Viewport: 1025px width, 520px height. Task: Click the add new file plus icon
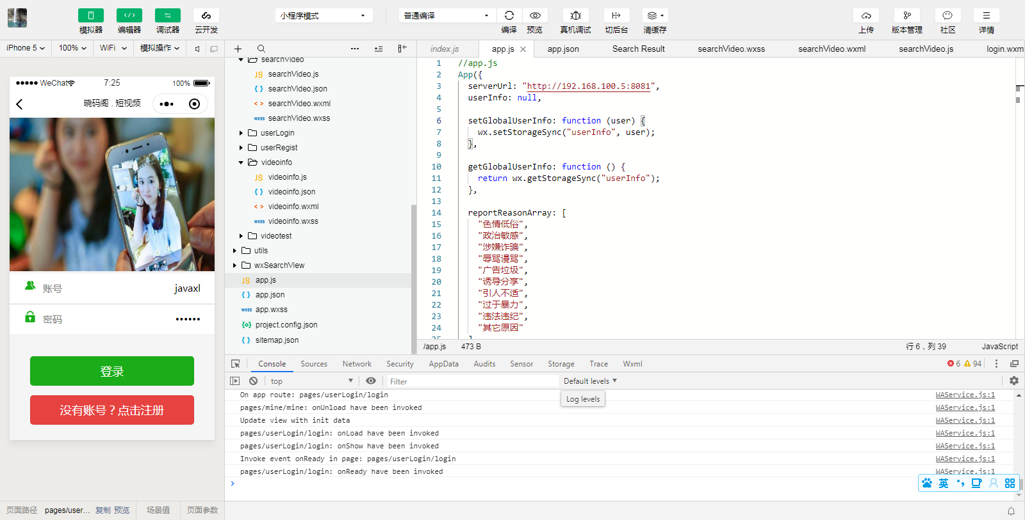click(238, 49)
